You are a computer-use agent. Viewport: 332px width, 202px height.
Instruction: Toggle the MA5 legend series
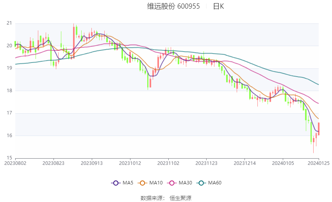click(122, 183)
